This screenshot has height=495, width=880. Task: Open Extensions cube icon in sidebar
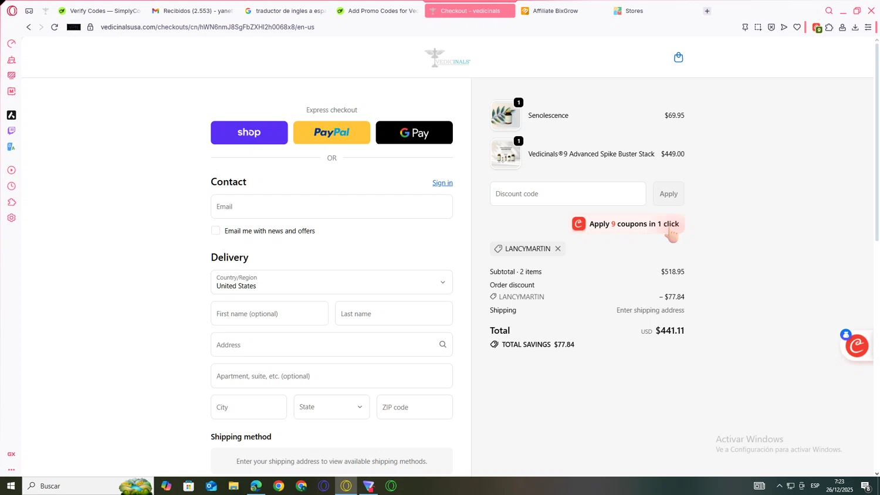click(x=11, y=202)
